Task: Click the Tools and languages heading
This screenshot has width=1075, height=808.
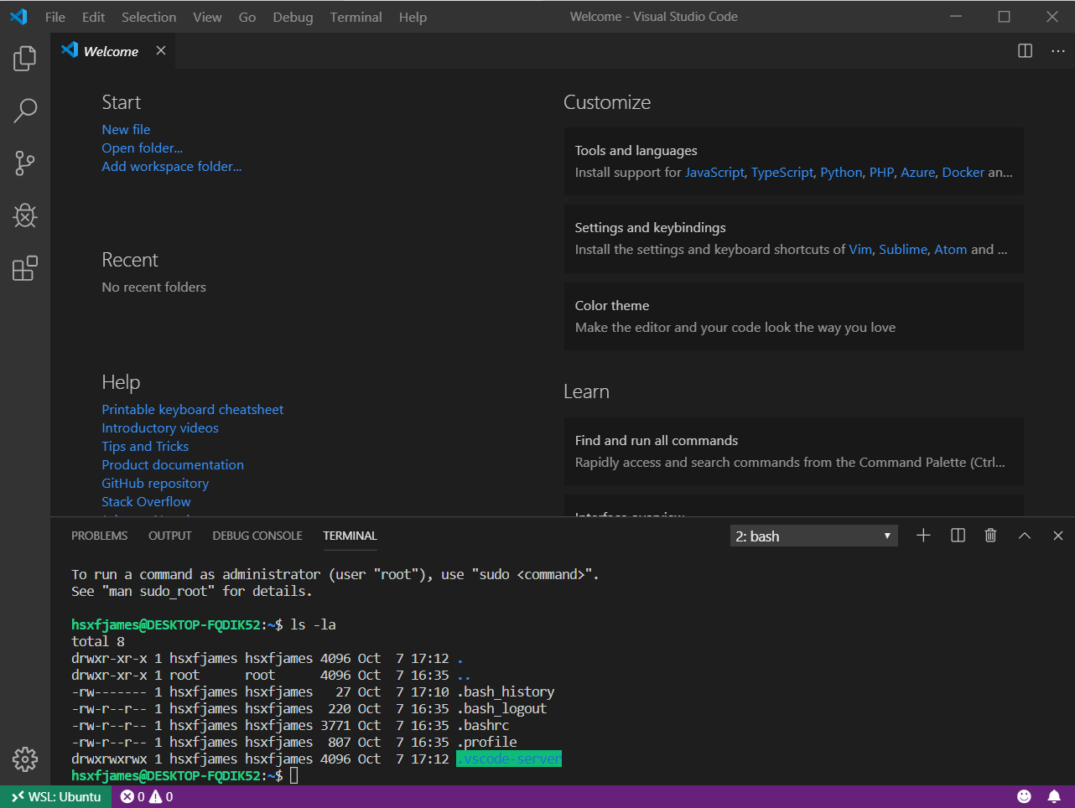Action: click(x=636, y=150)
